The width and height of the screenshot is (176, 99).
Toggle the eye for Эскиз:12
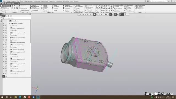click(4, 66)
